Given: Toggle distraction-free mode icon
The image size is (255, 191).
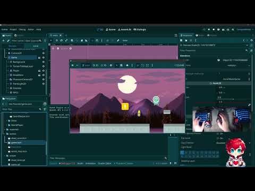Looking at the screenshot, I should pos(176,36).
